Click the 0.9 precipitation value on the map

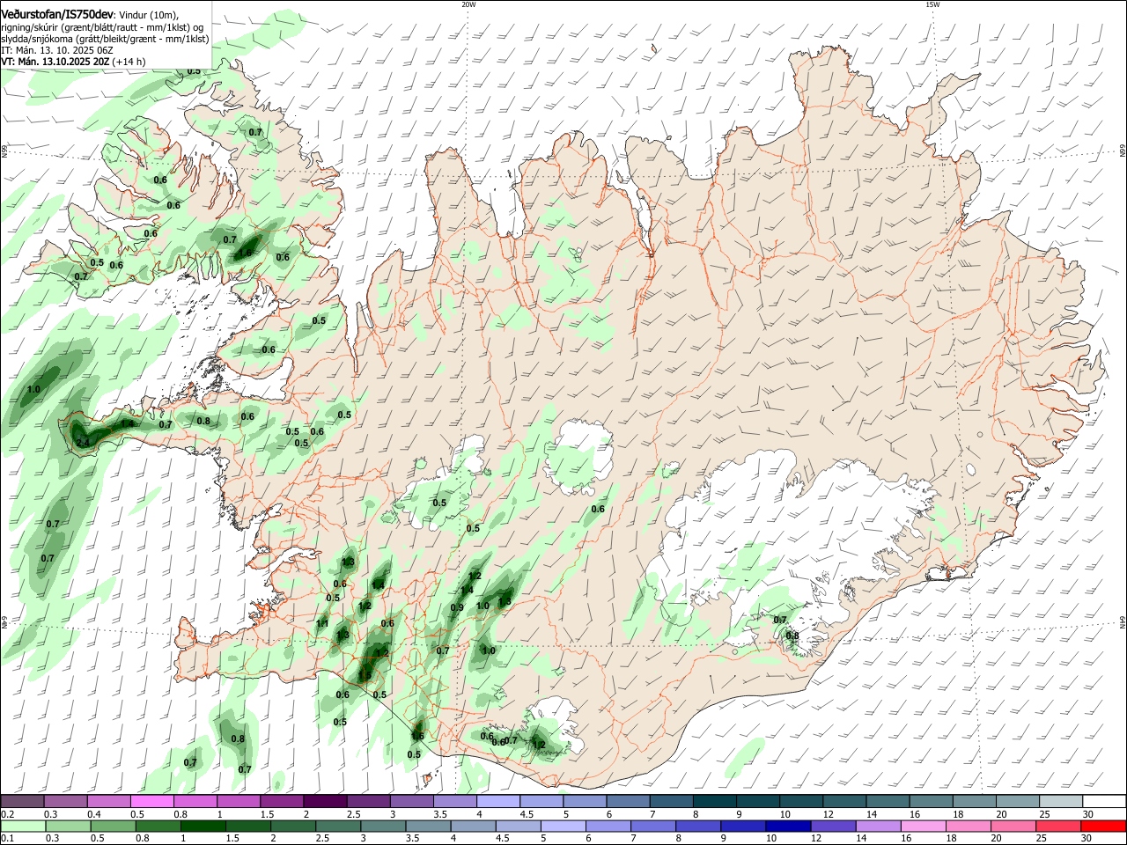tap(457, 608)
